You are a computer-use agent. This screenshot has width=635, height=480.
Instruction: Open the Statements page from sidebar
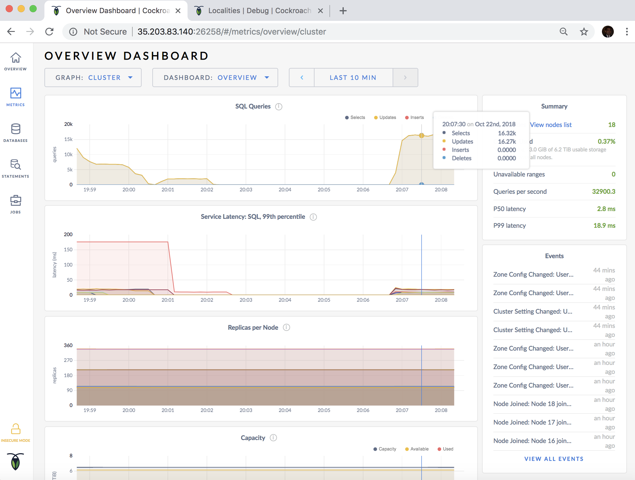pos(16,167)
